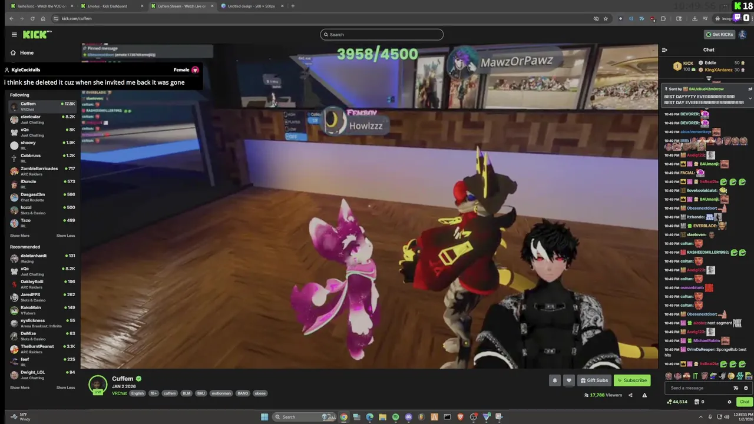Click the green Subscribe button
The width and height of the screenshot is (754, 424).
(x=631, y=380)
